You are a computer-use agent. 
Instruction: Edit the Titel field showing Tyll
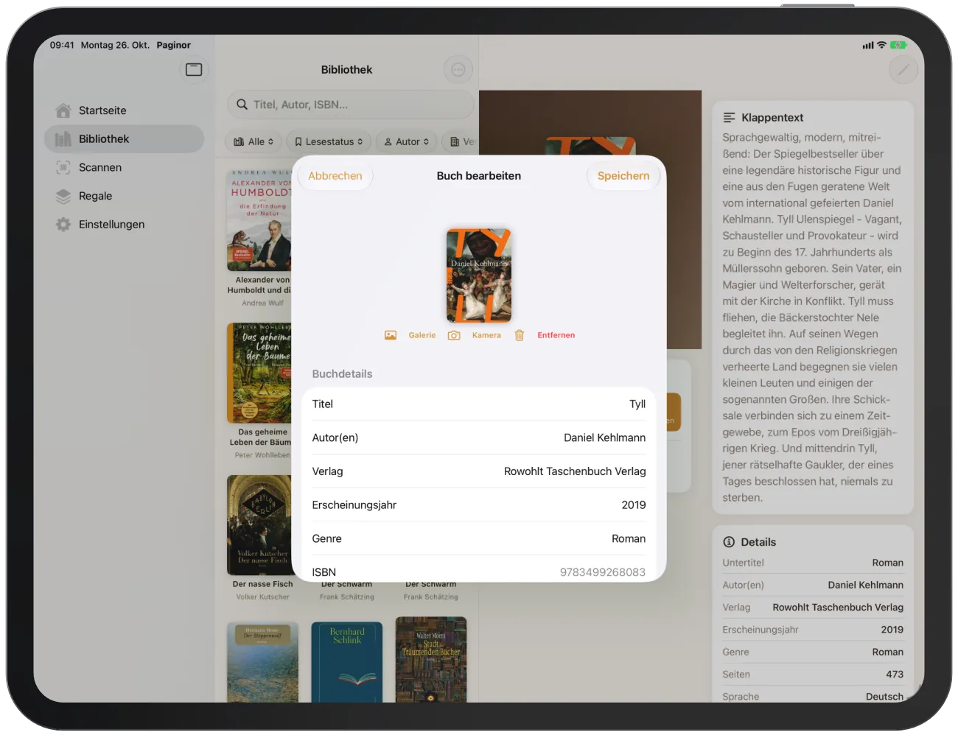[479, 404]
